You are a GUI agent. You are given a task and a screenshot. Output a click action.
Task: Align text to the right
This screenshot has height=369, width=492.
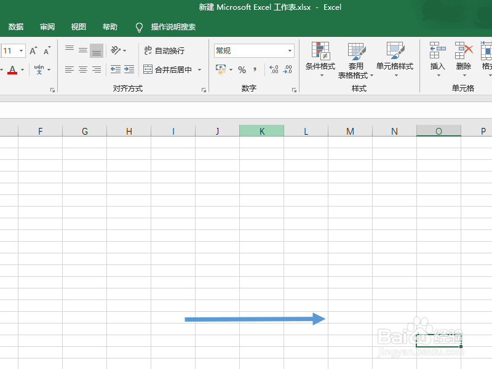[97, 69]
